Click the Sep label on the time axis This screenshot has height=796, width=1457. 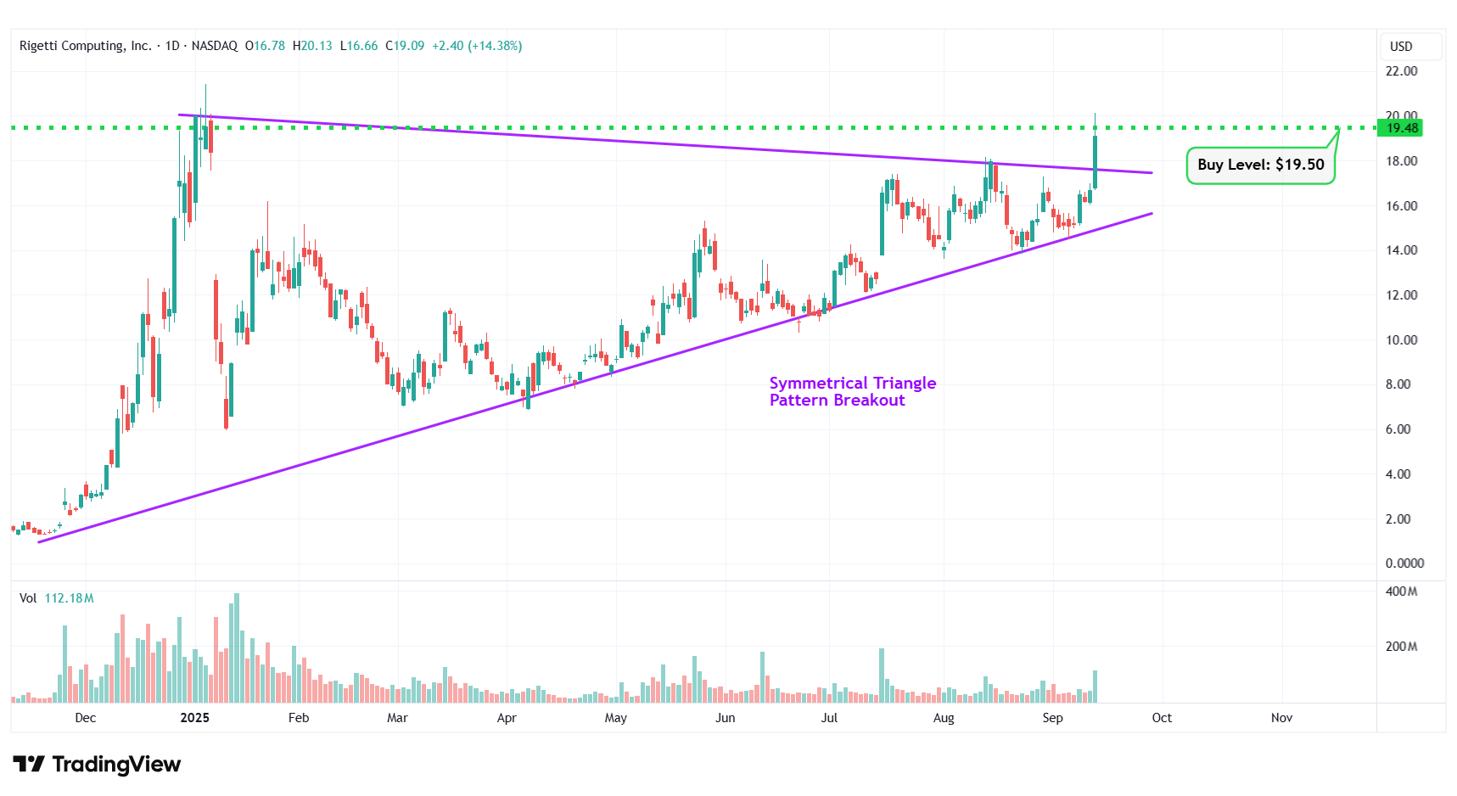(x=1053, y=718)
